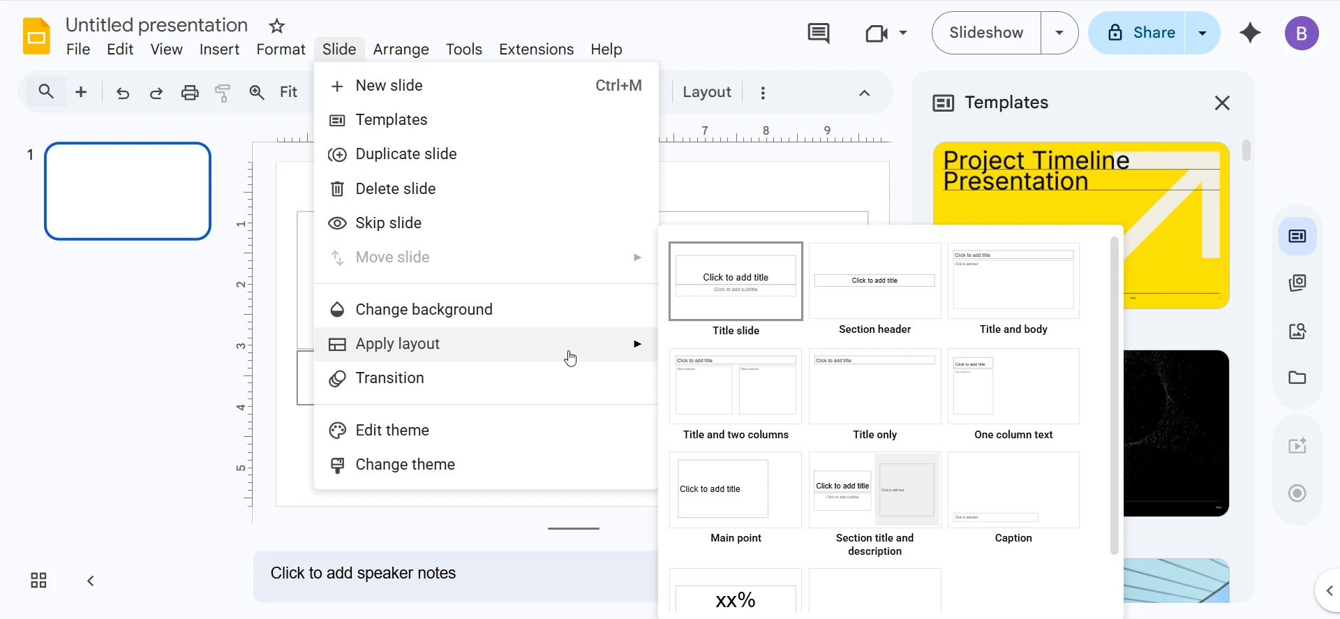Click the Slideshow button

[x=986, y=33]
